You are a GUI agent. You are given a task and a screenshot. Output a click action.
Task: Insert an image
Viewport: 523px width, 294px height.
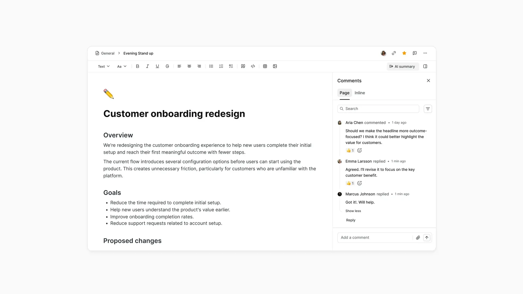275,66
